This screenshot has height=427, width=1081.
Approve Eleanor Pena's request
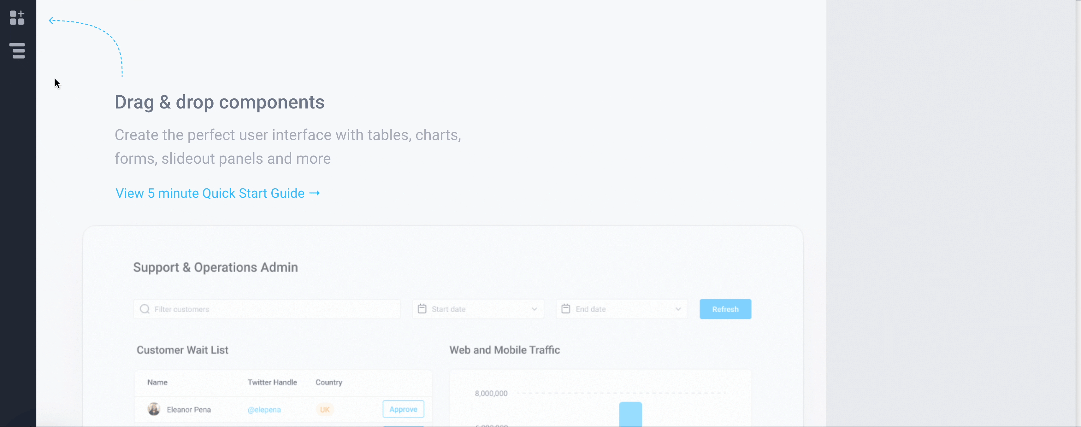pos(403,409)
